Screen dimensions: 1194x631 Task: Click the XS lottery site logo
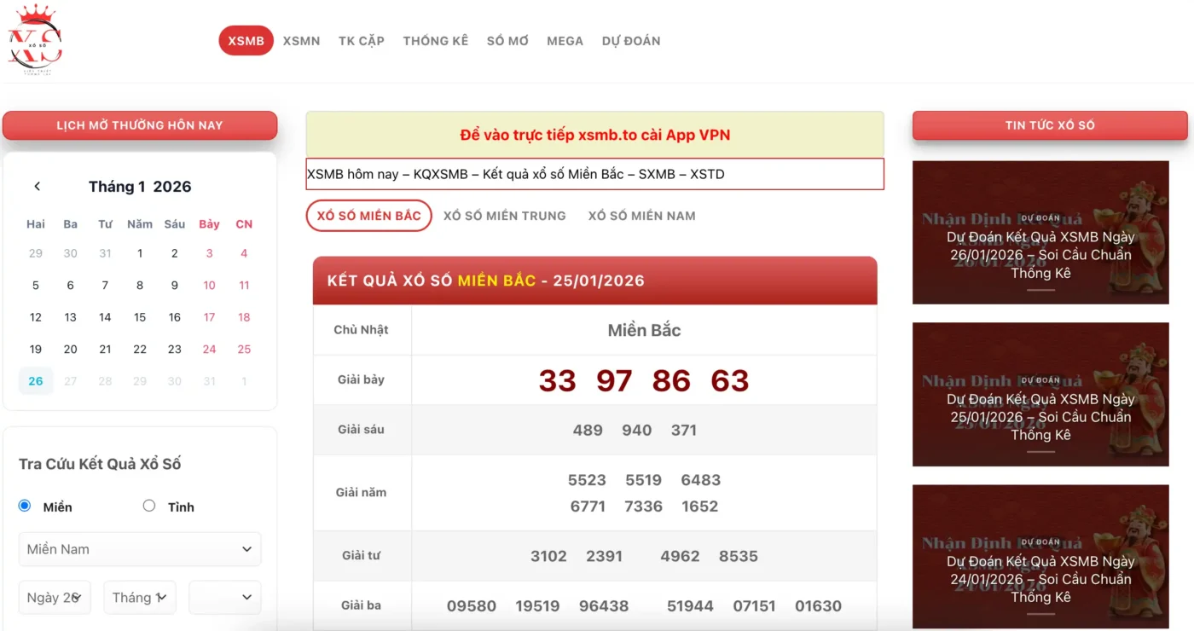tap(35, 40)
